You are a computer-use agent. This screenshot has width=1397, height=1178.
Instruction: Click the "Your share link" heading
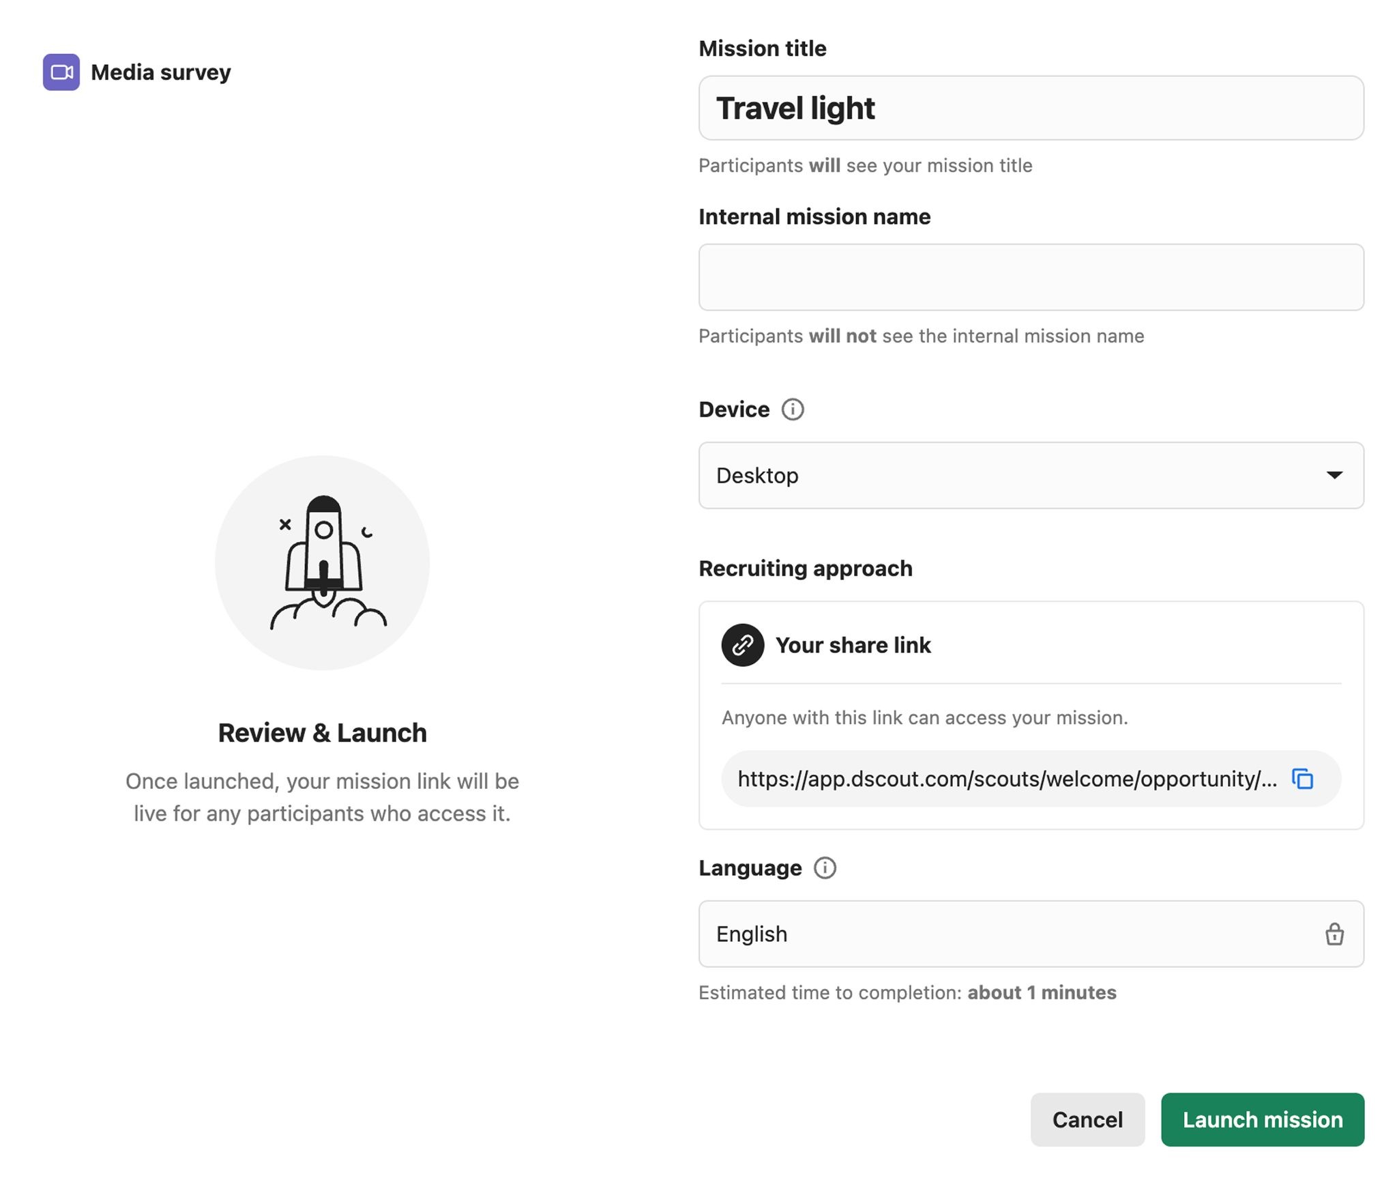(853, 645)
